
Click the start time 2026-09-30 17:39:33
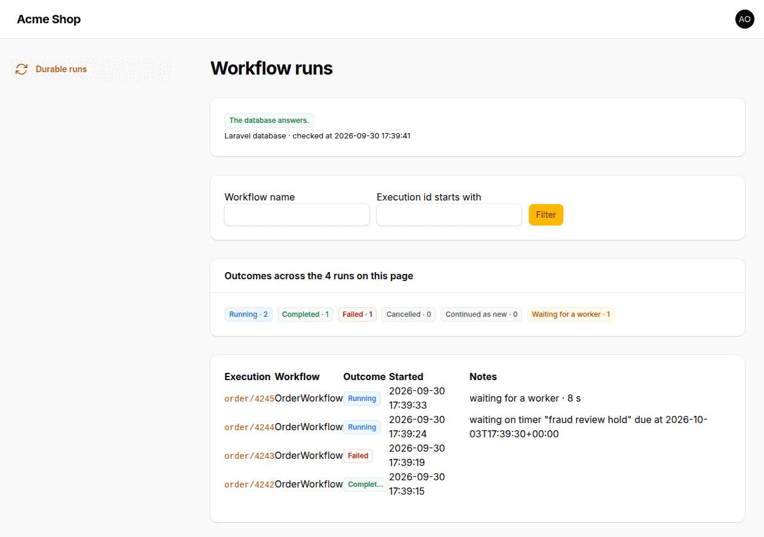click(417, 398)
